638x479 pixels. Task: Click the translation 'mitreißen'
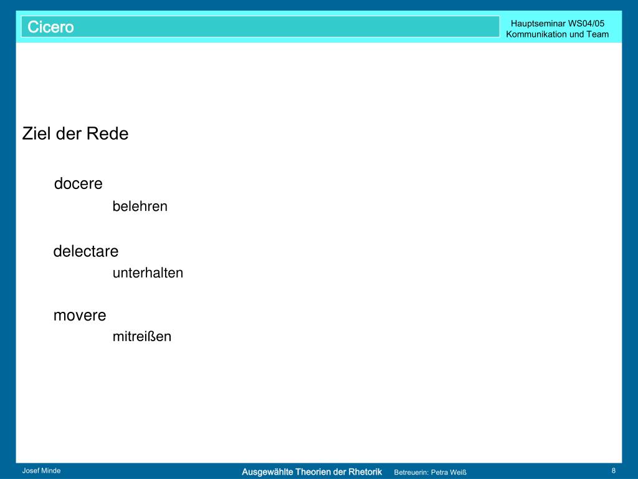142,336
